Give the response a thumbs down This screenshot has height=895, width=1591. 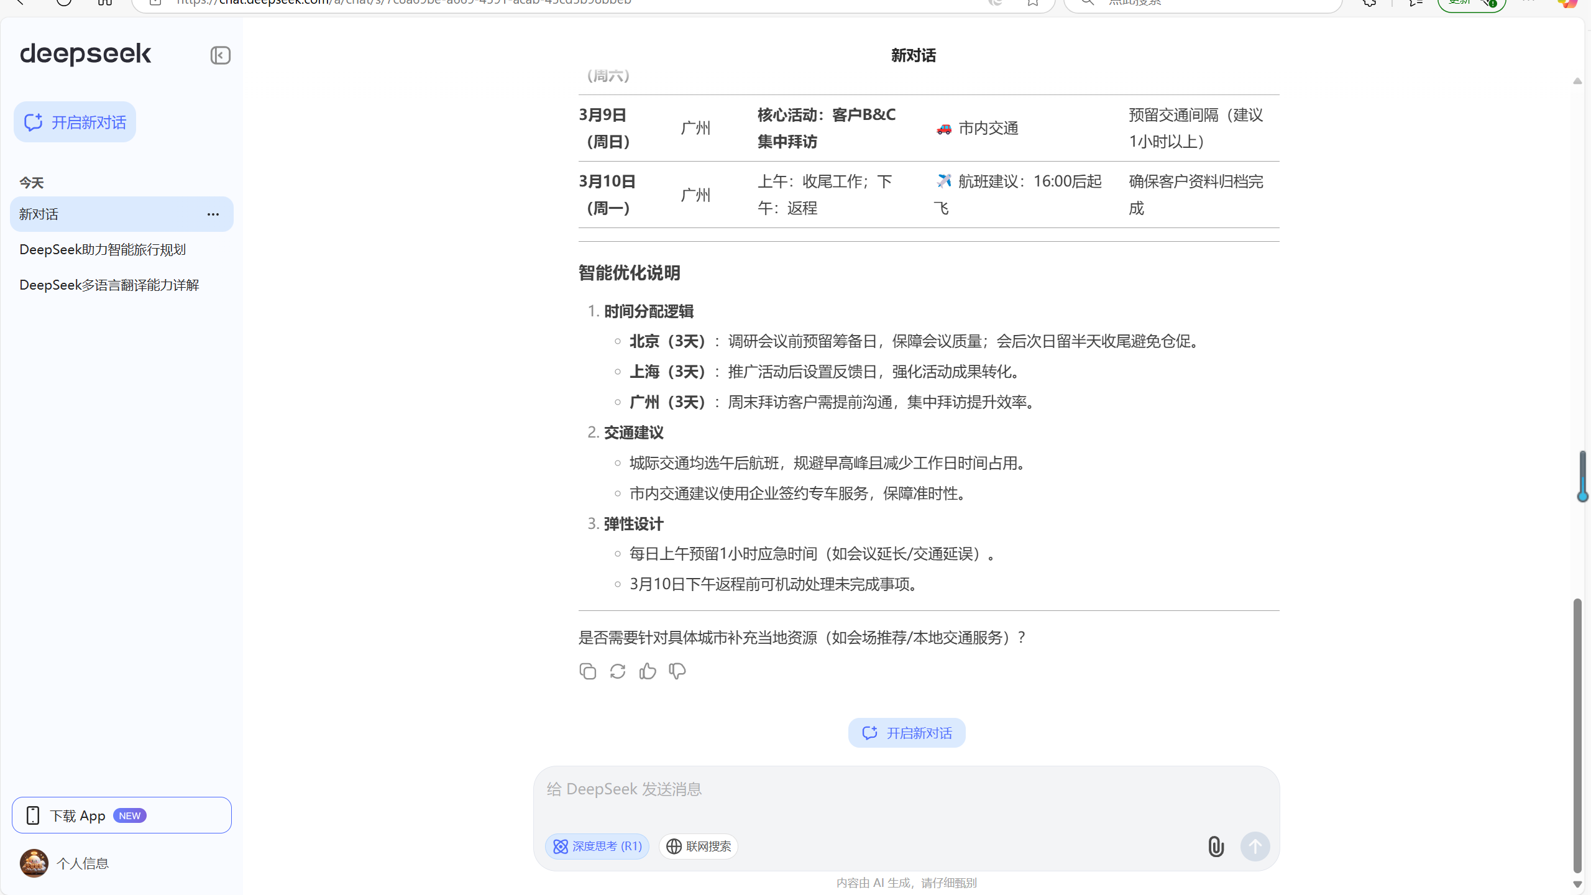point(677,671)
